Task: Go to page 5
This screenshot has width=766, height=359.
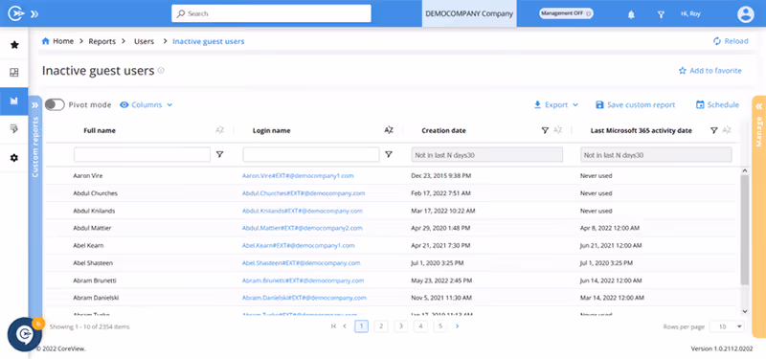Action: pyautogui.click(x=440, y=326)
